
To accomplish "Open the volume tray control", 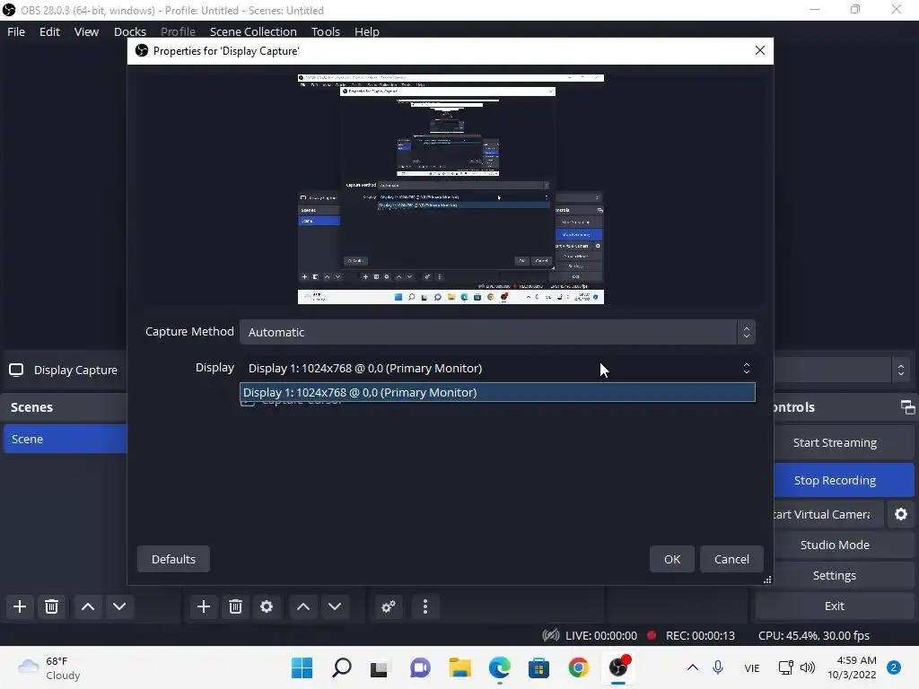I will 808,667.
